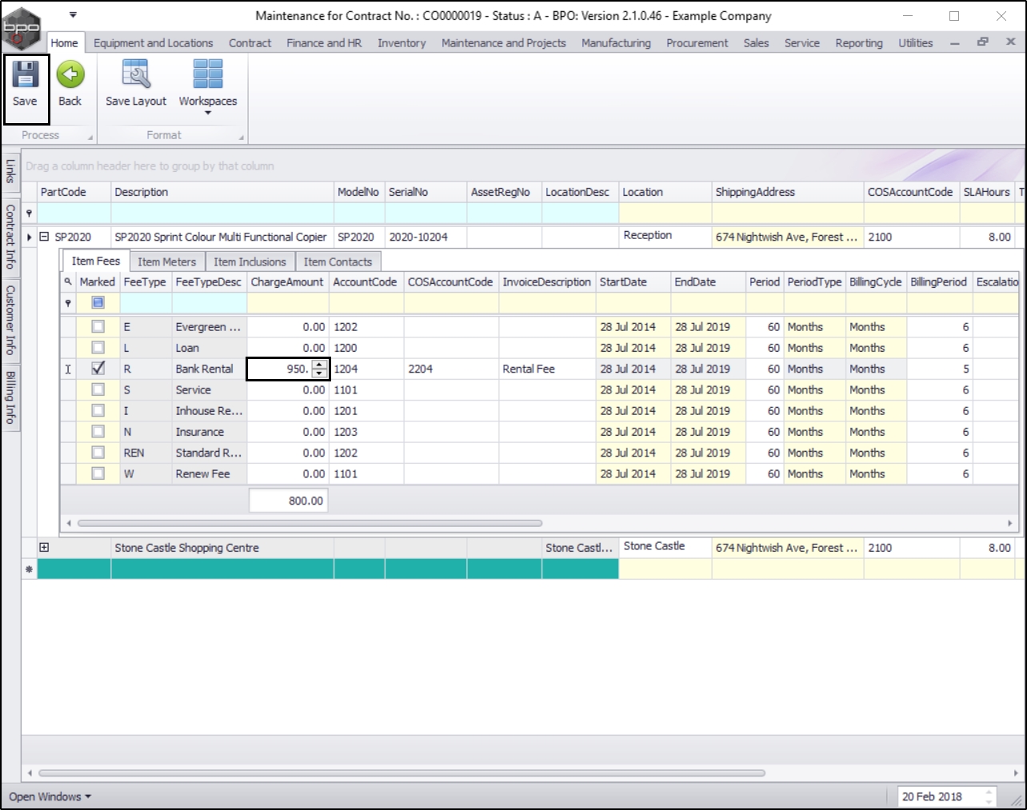Open the Maintenance and Projects tab
The height and width of the screenshot is (810, 1027).
[x=504, y=43]
